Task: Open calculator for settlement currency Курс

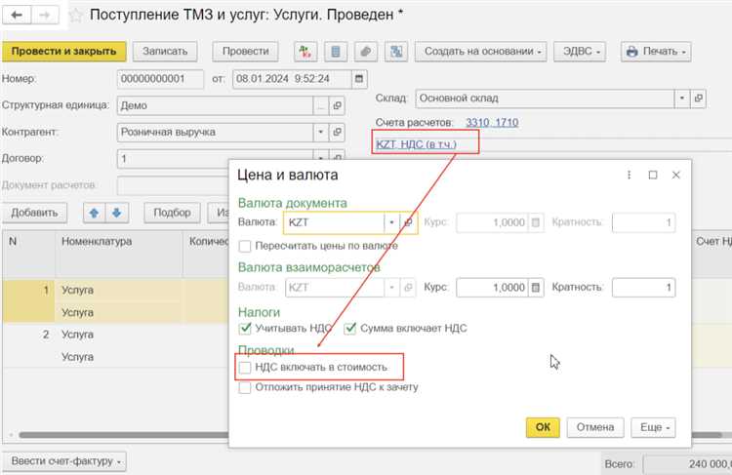Action: click(535, 288)
